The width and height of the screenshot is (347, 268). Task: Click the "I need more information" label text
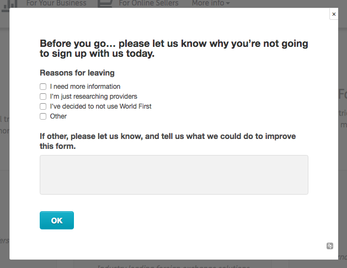pyautogui.click(x=85, y=87)
